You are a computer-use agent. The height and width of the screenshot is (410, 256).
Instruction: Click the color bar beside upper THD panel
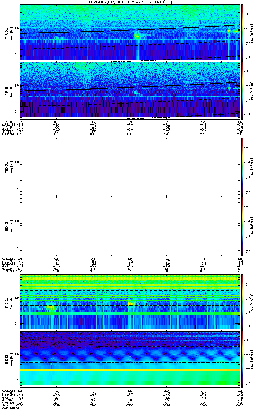(243, 167)
